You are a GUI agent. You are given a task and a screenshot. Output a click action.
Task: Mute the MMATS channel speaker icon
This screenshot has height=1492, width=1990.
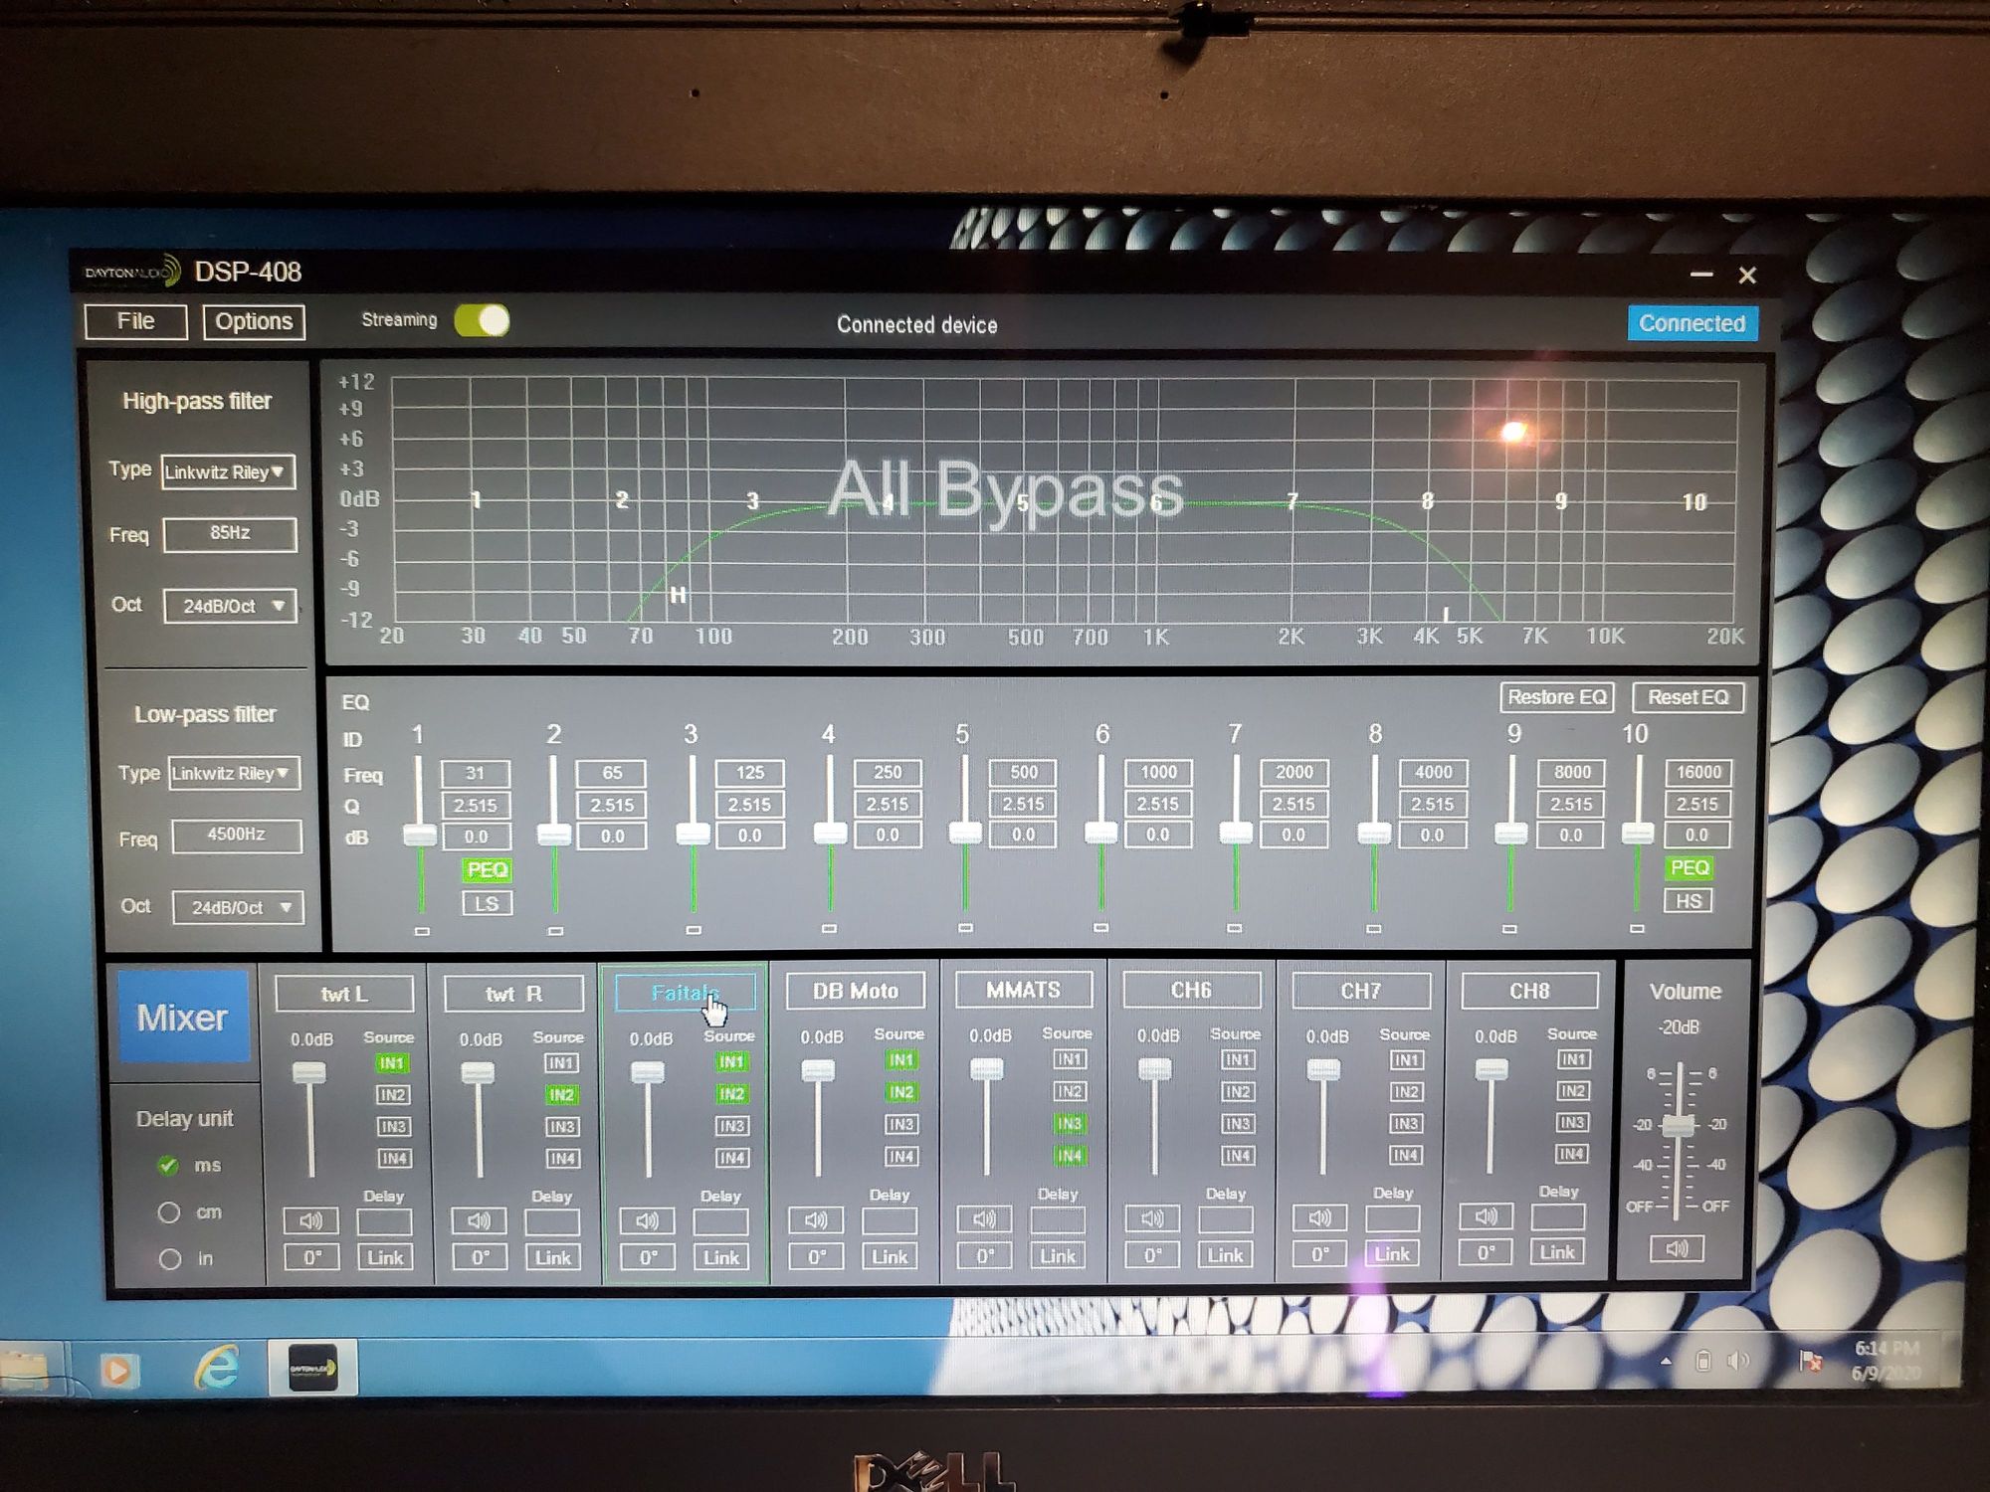pyautogui.click(x=984, y=1218)
